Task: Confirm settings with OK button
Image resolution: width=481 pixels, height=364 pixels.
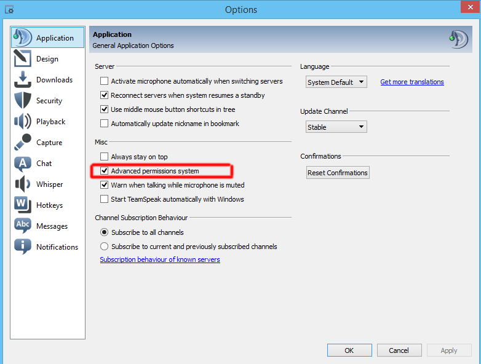Action: 349,350
